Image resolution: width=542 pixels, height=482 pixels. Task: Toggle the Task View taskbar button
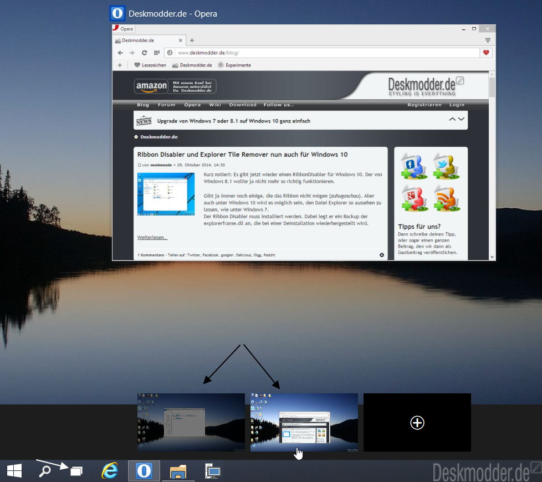76,471
